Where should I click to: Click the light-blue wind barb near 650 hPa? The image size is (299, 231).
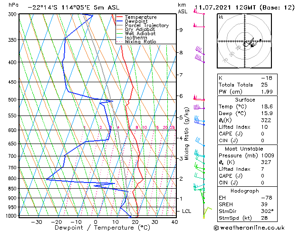tap(200, 142)
